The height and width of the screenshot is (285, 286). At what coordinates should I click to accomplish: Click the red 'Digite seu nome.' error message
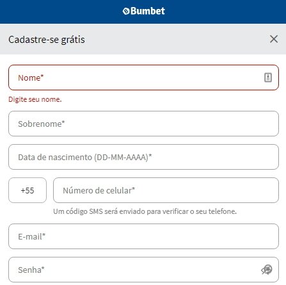35,99
